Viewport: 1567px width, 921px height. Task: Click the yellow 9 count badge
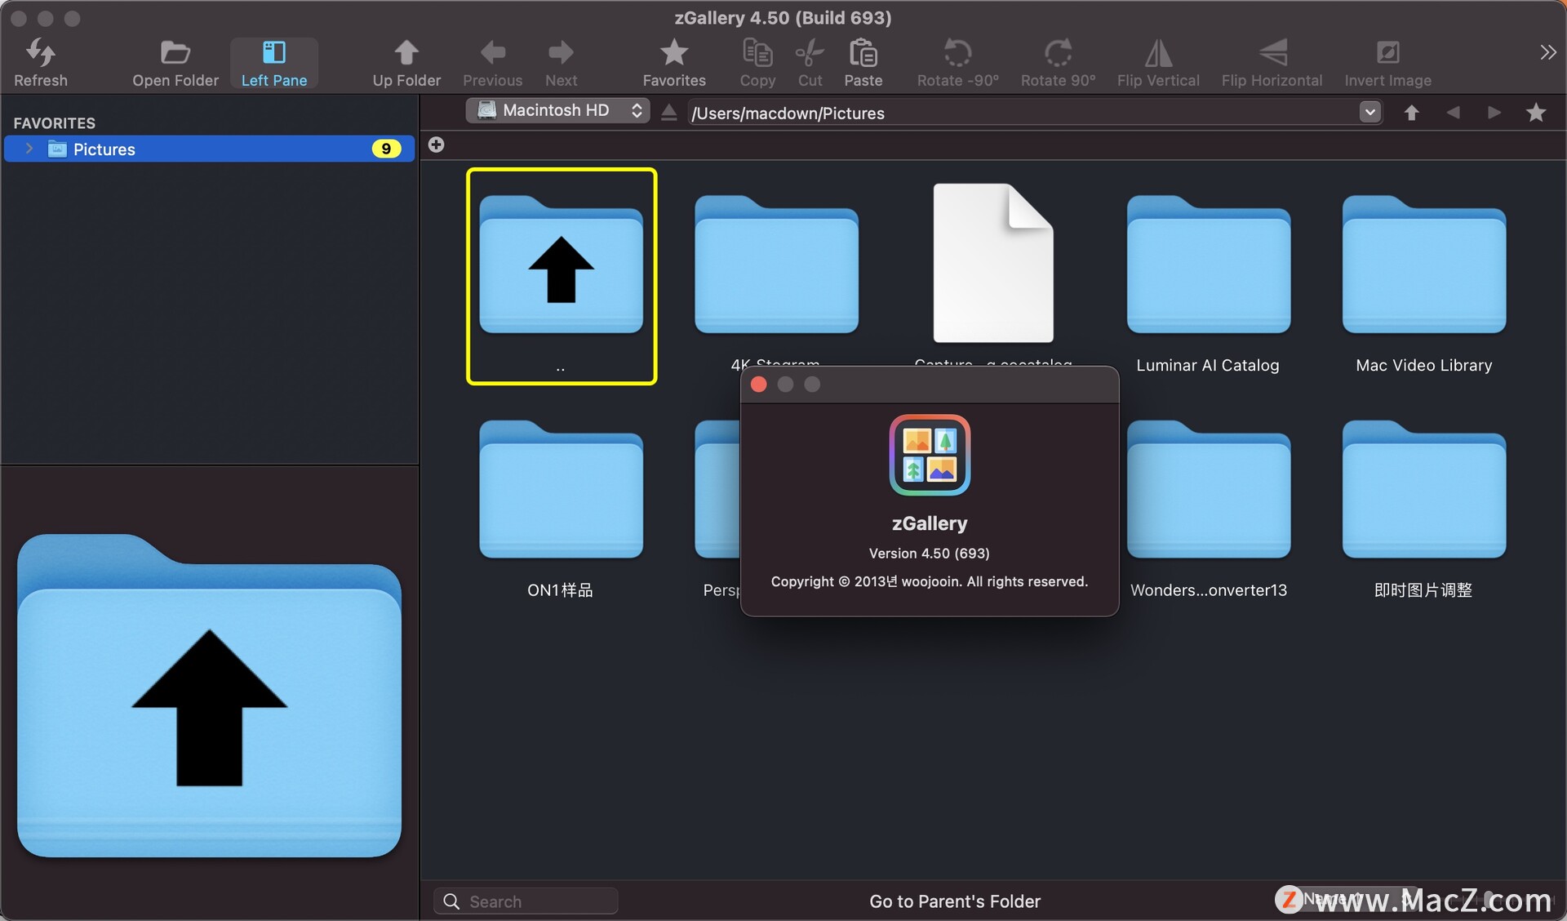pos(386,149)
